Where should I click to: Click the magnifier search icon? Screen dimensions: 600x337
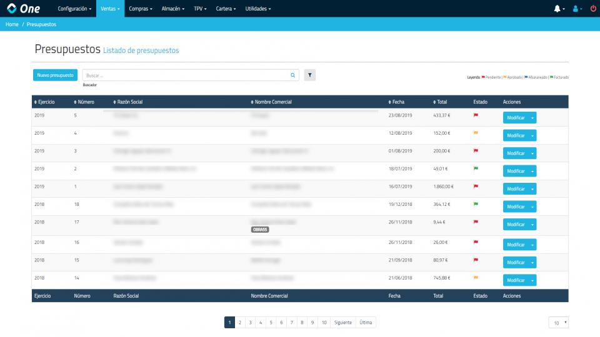pyautogui.click(x=292, y=75)
